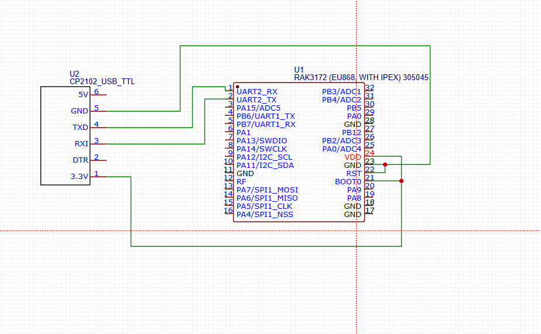Click the 3.3V pin label on U2
This screenshot has height=334, width=541.
79,176
